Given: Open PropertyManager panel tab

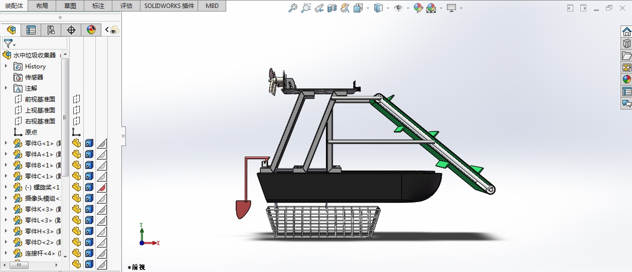Looking at the screenshot, I should 31,30.
